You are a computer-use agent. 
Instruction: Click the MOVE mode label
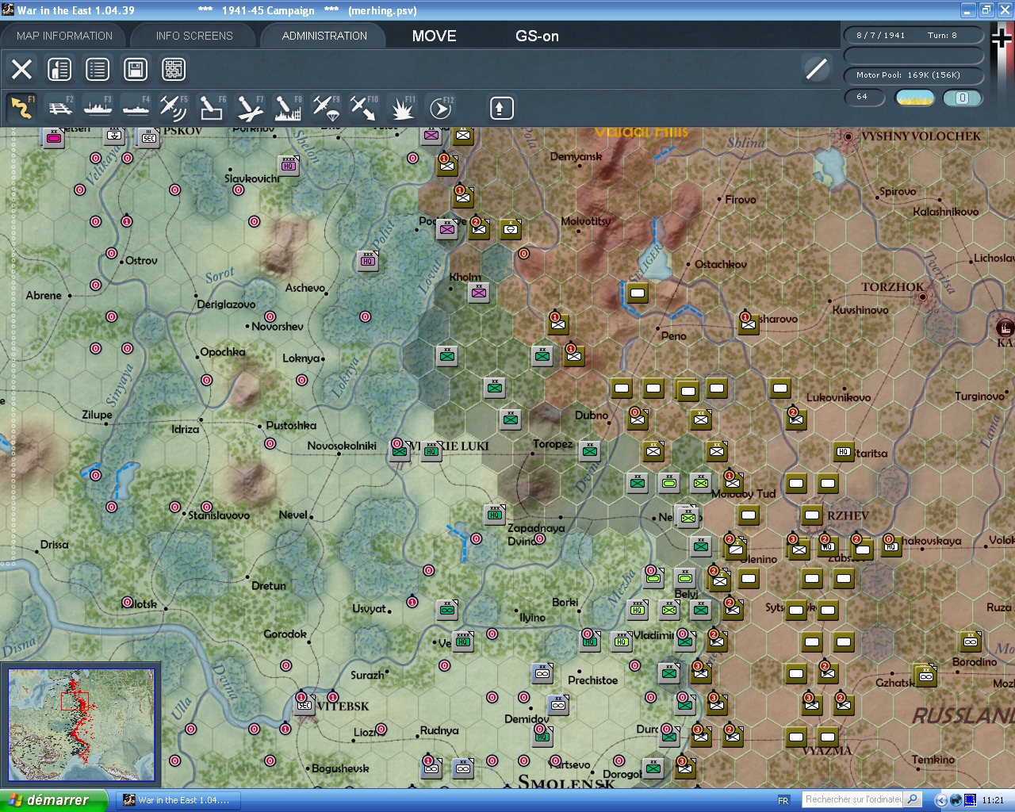435,36
